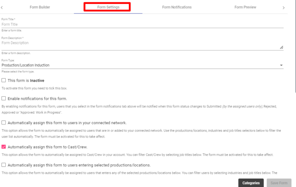This screenshot has width=296, height=187.
Task: Click the Form Description resize handle
Action: tap(281, 47)
